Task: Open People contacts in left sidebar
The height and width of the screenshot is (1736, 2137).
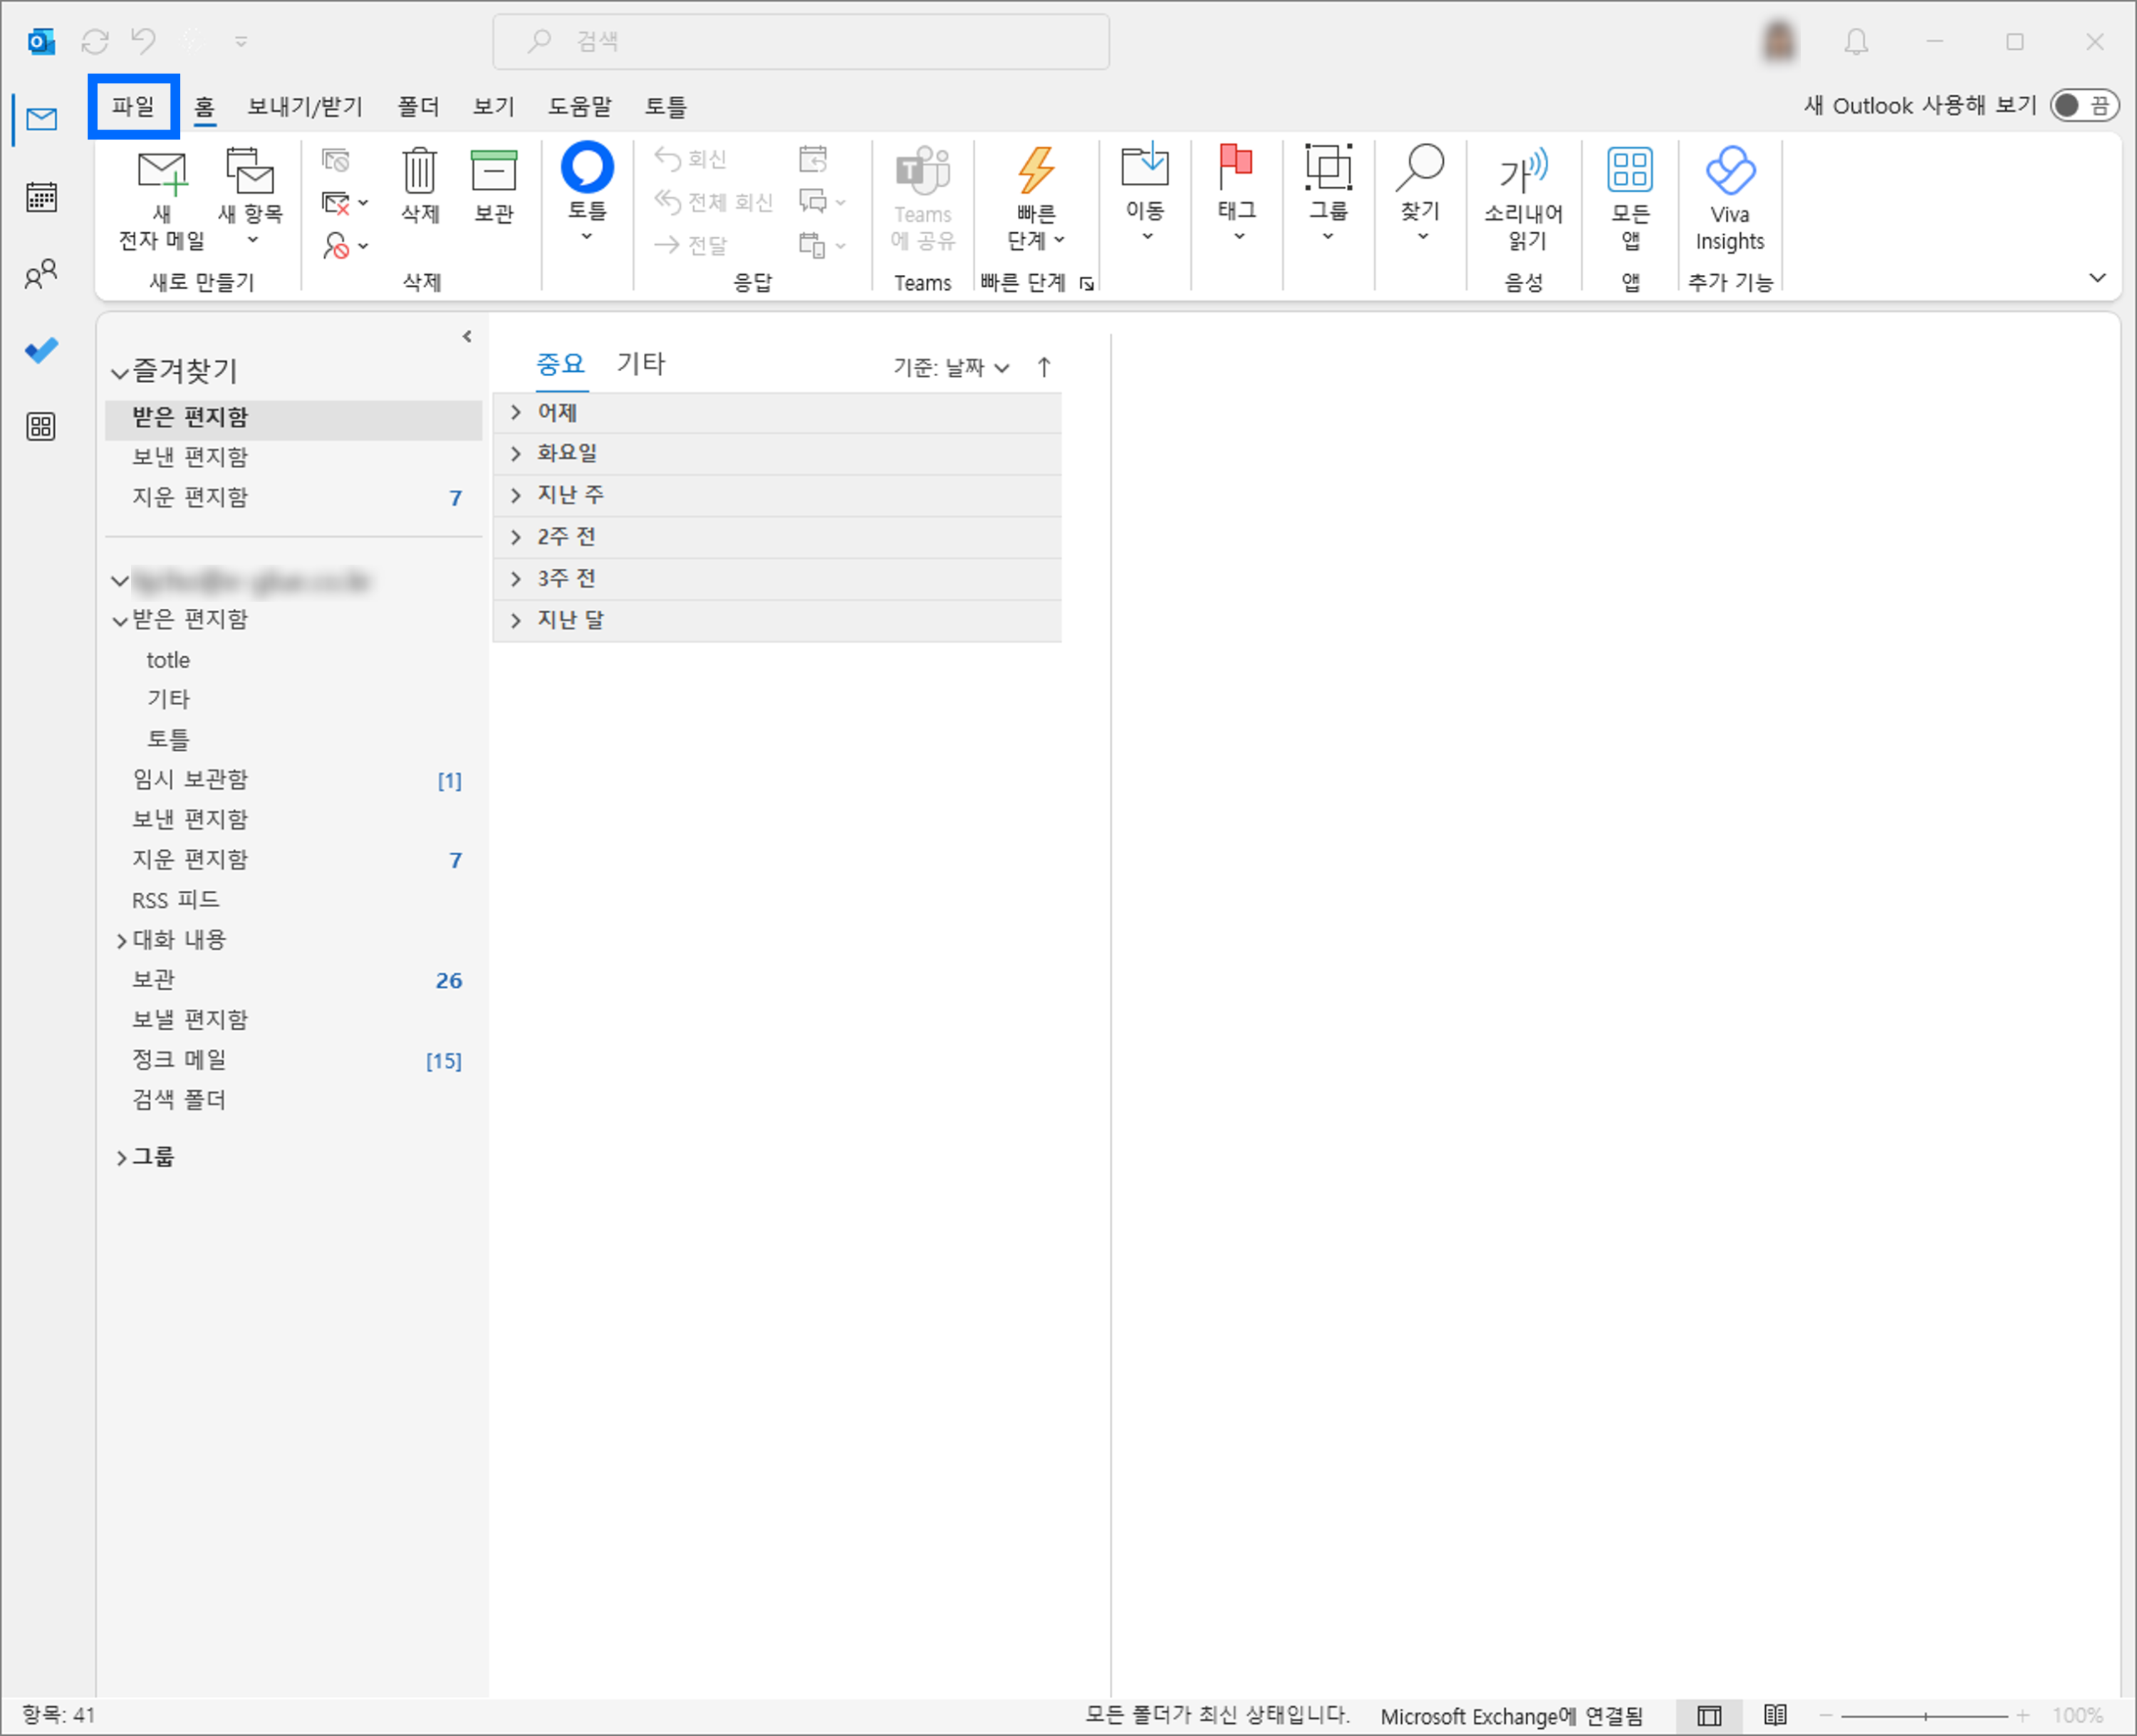Action: click(41, 274)
